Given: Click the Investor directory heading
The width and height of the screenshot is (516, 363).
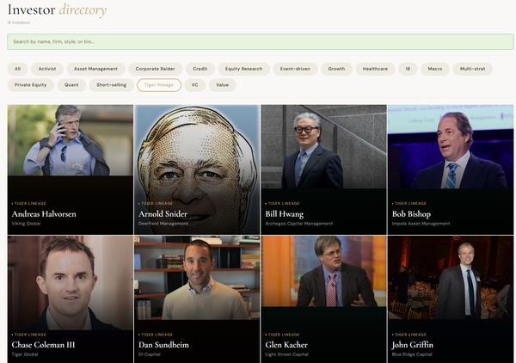Looking at the screenshot, I should [57, 9].
